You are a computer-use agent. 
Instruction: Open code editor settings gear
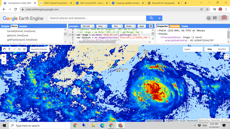tap(151, 26)
